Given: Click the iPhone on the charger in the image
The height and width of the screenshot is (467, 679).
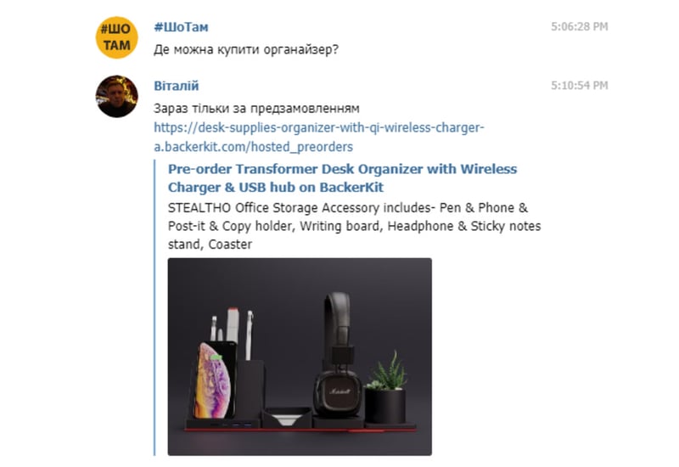Looking at the screenshot, I should [215, 380].
